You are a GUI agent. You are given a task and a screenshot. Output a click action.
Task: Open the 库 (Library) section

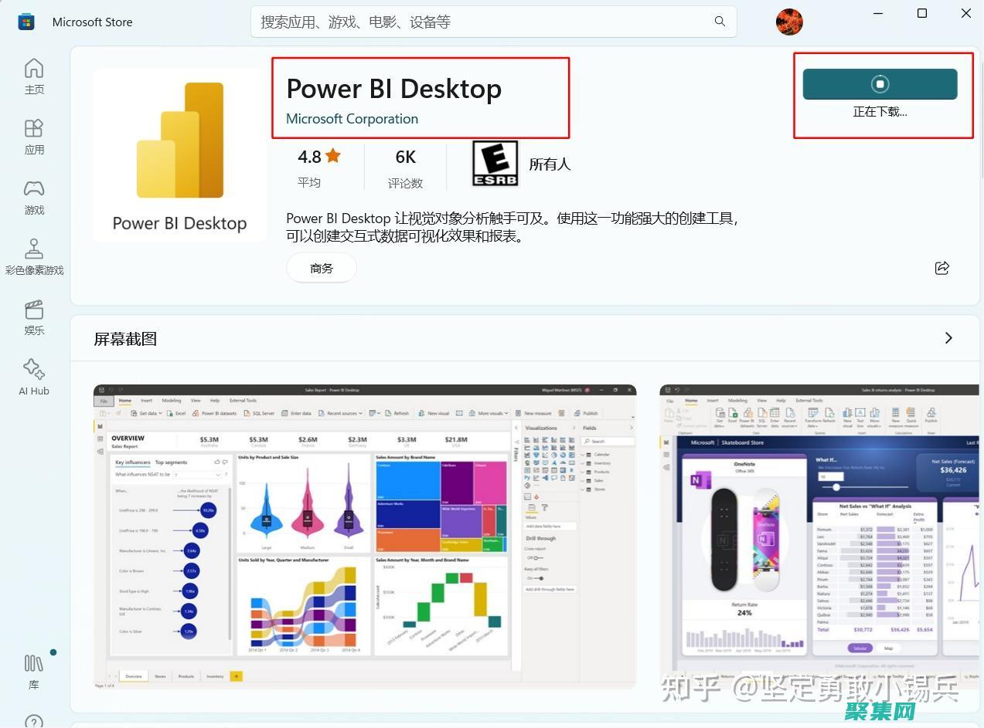(34, 669)
